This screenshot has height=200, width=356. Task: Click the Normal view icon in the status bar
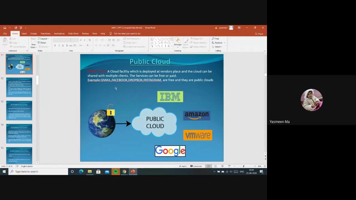(208, 166)
